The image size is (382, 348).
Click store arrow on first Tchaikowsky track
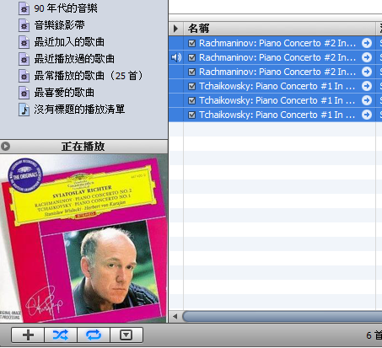pos(367,86)
